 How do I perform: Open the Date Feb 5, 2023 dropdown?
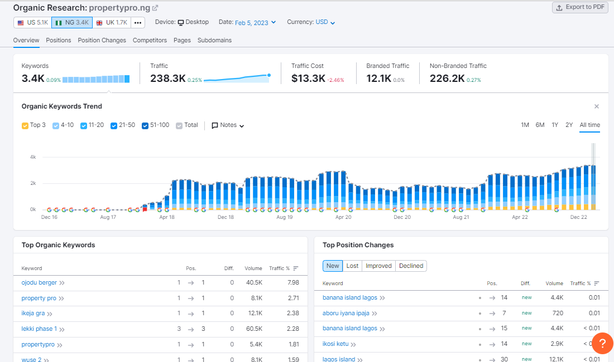tap(255, 23)
